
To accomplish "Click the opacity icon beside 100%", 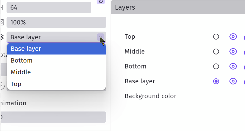I will [x=2, y=22].
